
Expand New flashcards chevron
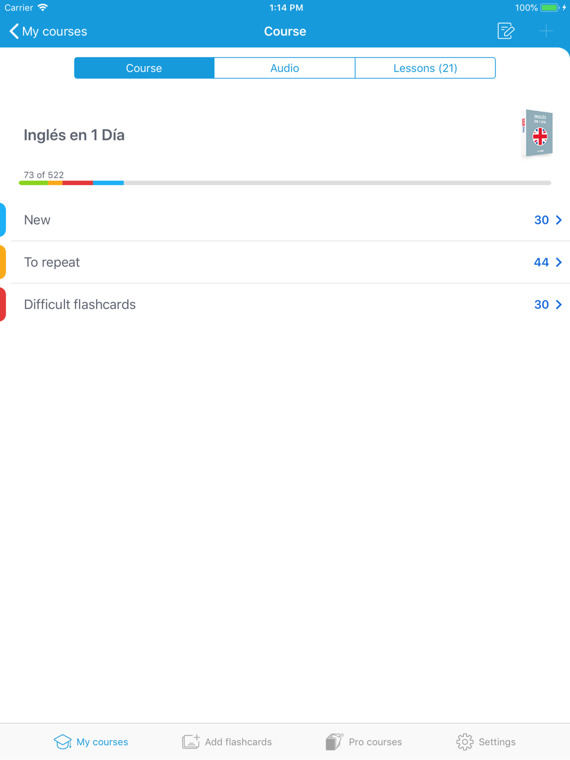559,220
